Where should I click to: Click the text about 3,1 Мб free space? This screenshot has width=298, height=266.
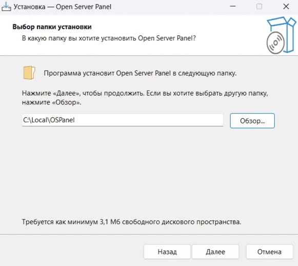(x=131, y=221)
